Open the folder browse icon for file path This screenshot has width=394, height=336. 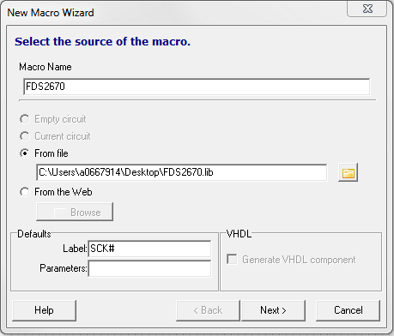pyautogui.click(x=348, y=172)
